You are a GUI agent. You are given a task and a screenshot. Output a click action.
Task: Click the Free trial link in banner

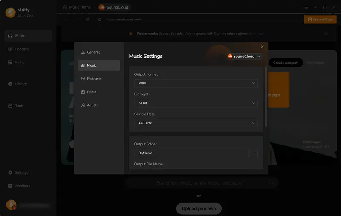(x=257, y=34)
